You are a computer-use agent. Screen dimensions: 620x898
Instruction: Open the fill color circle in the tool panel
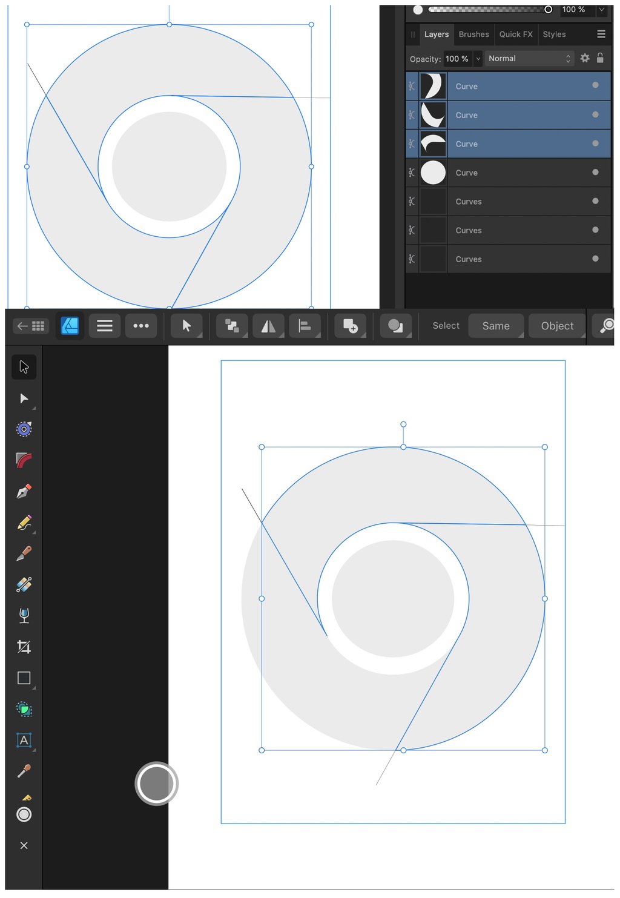pyautogui.click(x=24, y=814)
